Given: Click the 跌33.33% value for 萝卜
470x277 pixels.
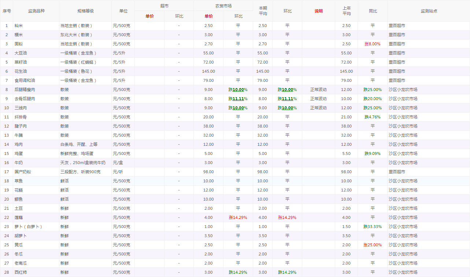Looking at the screenshot, I should coord(373,227).
